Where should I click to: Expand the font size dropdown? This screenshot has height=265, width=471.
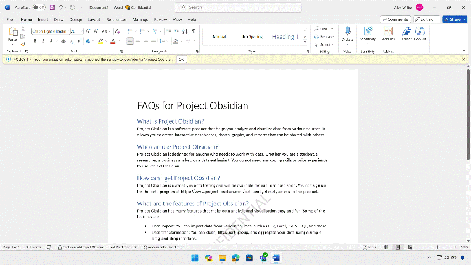click(x=82, y=31)
